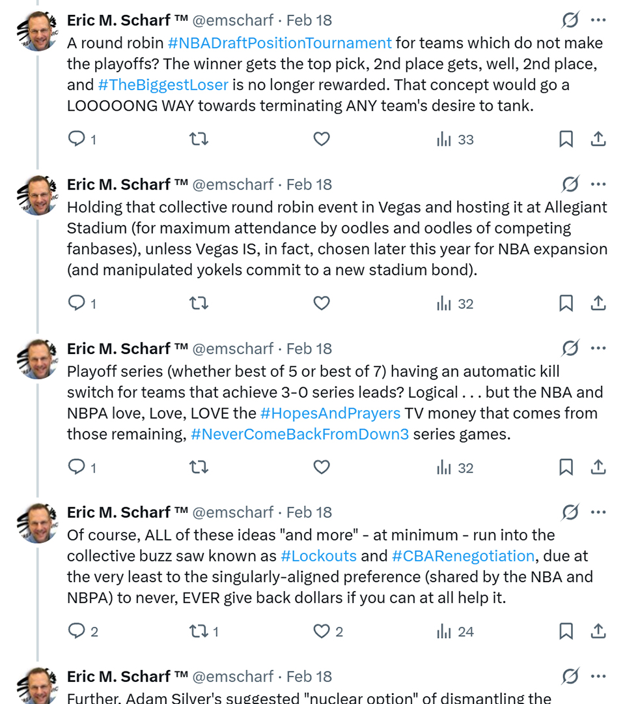Follow the #HopesAndPrayers hashtag link

[x=330, y=413]
